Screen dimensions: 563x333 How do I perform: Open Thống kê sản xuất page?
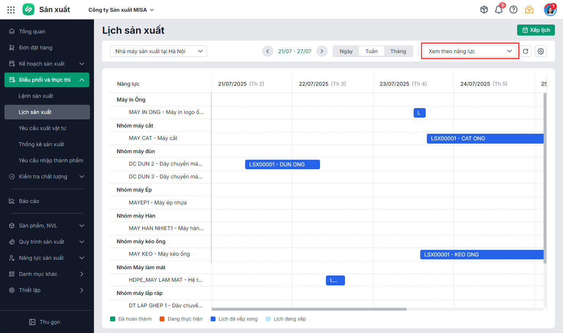(x=41, y=144)
